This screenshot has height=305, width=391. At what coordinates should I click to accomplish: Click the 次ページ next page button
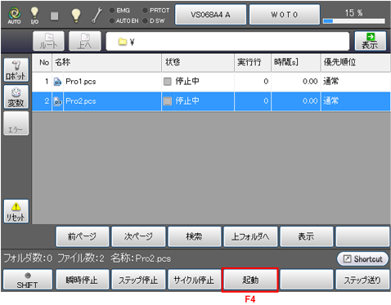138,236
